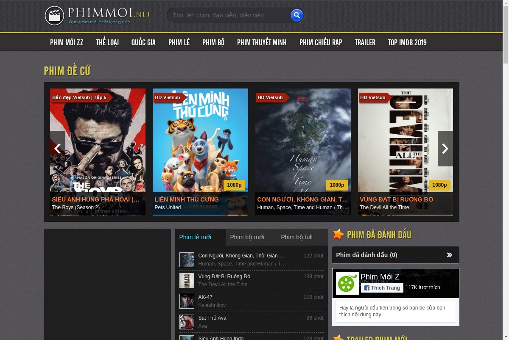Open the Pets United poster

(200, 152)
